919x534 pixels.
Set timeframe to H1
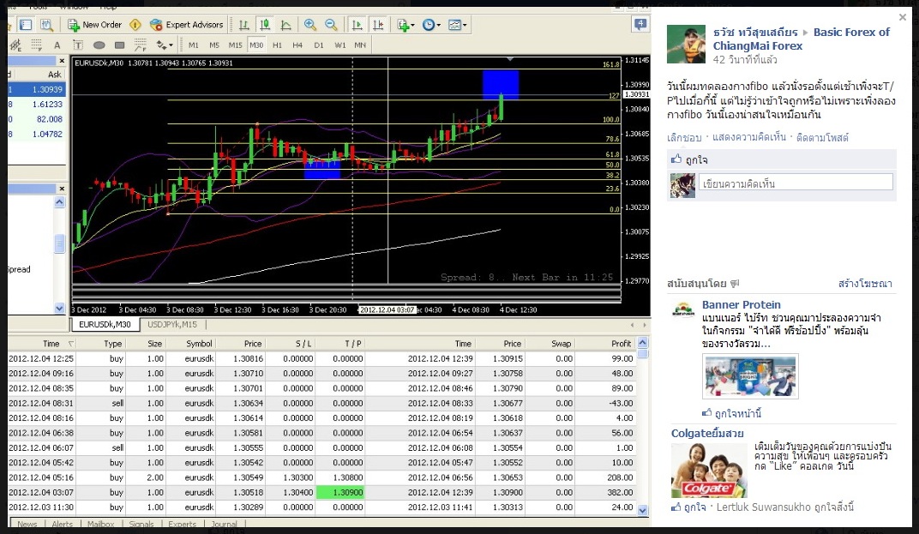click(277, 45)
